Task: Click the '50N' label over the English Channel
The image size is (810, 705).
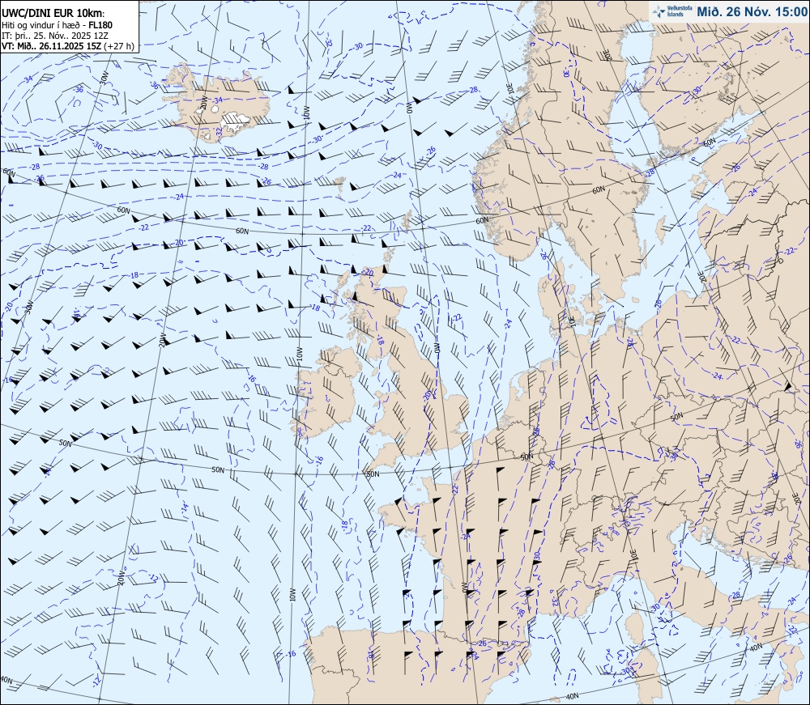Action: pyautogui.click(x=373, y=474)
